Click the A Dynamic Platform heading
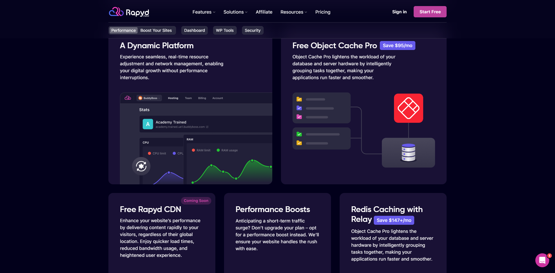 [157, 46]
